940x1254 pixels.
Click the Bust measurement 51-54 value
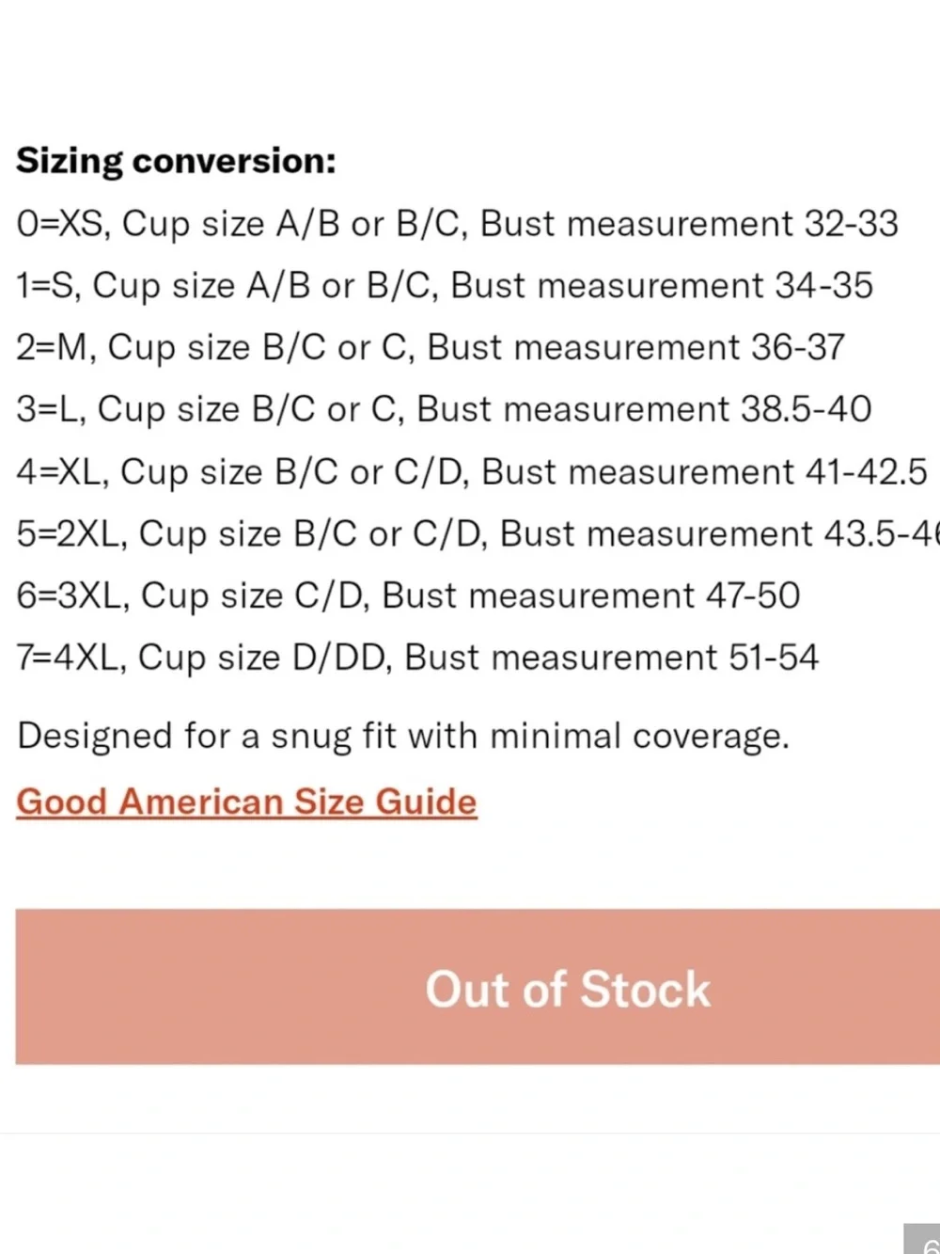(x=611, y=658)
